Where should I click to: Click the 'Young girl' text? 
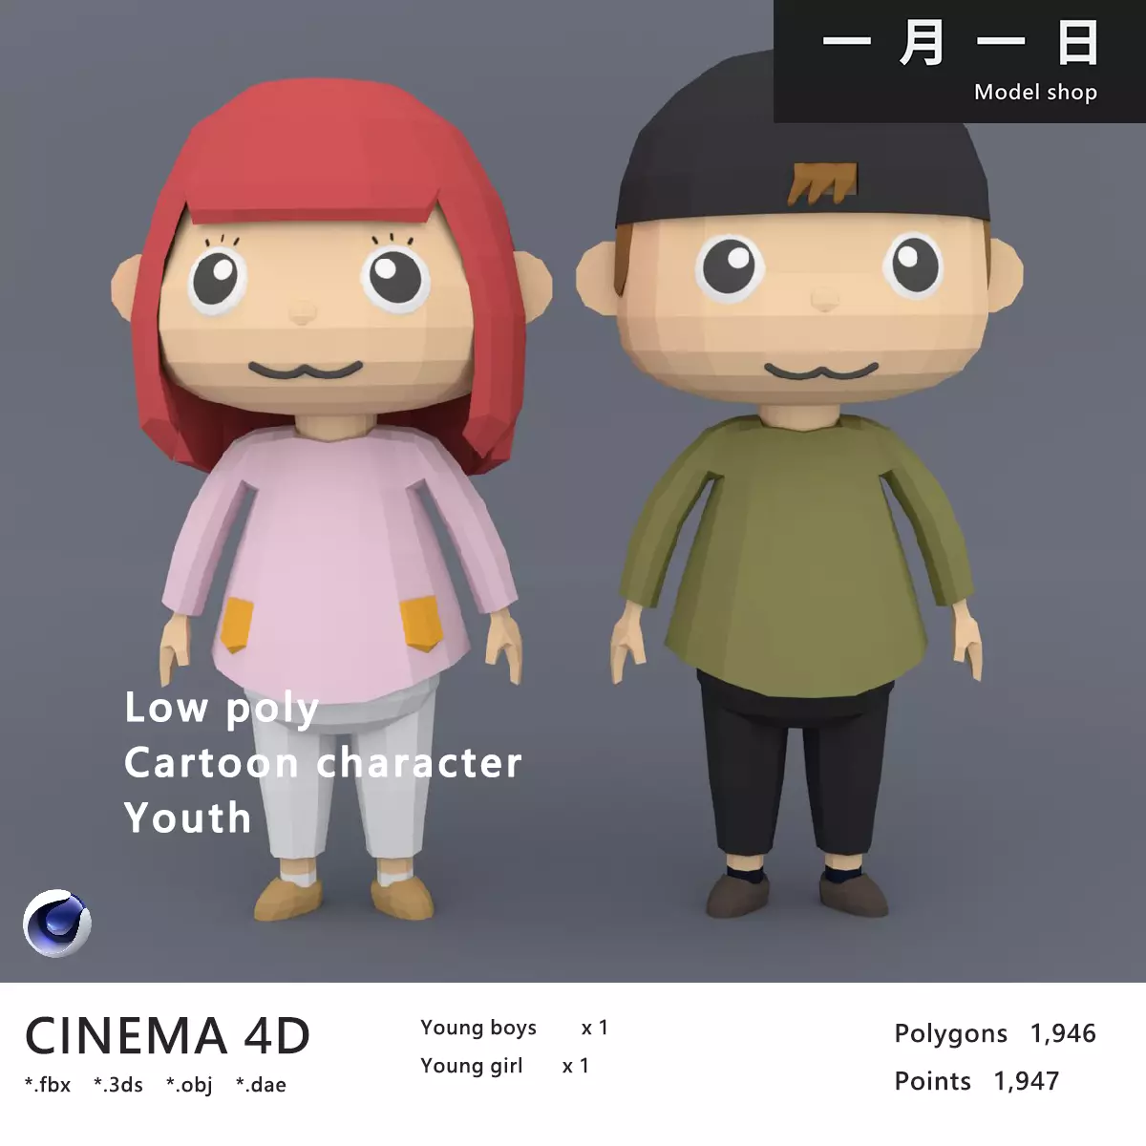tap(472, 1067)
